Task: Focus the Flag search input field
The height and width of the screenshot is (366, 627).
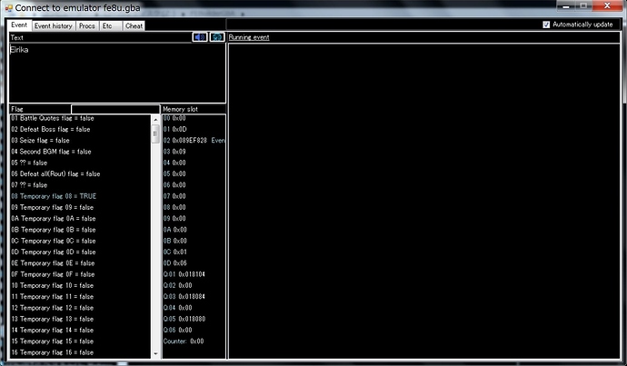Action: point(115,109)
